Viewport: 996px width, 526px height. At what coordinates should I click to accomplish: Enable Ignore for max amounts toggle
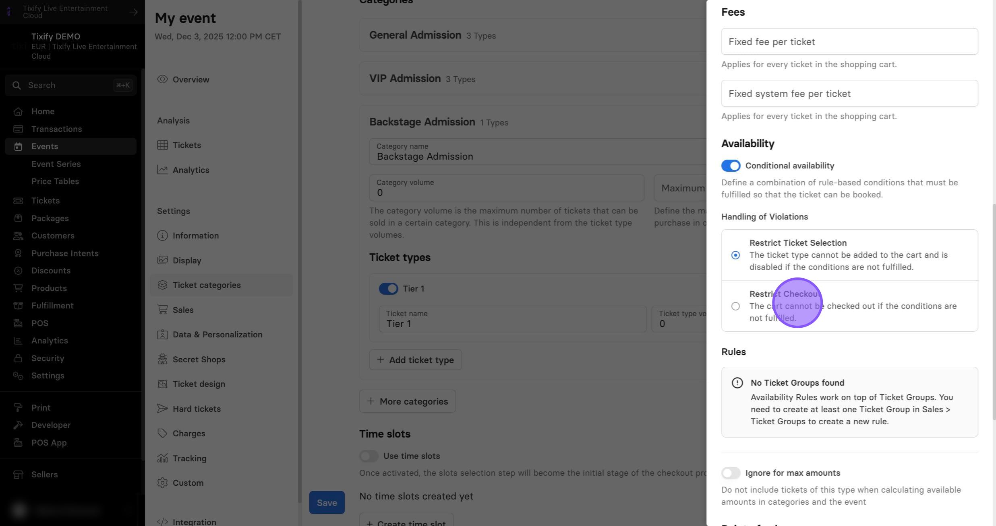(x=731, y=473)
